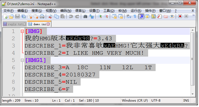Click the Close All documents icon
This screenshot has width=199, height=107.
[36, 16]
